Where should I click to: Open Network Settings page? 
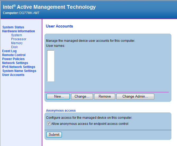point(15,63)
